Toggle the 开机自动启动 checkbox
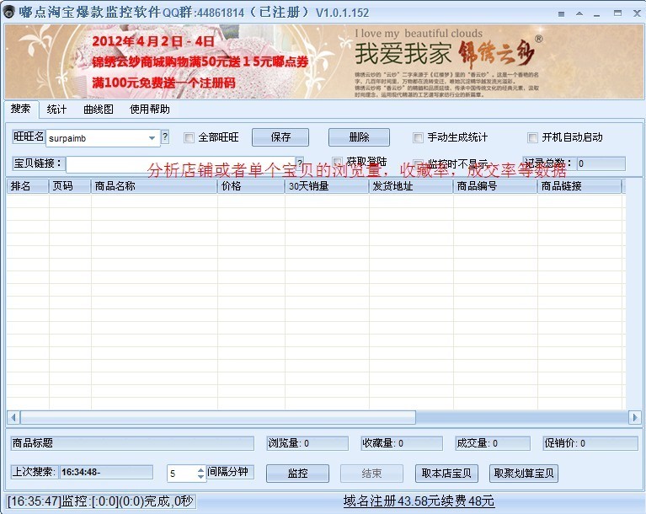This screenshot has width=646, height=514. pyautogui.click(x=532, y=137)
